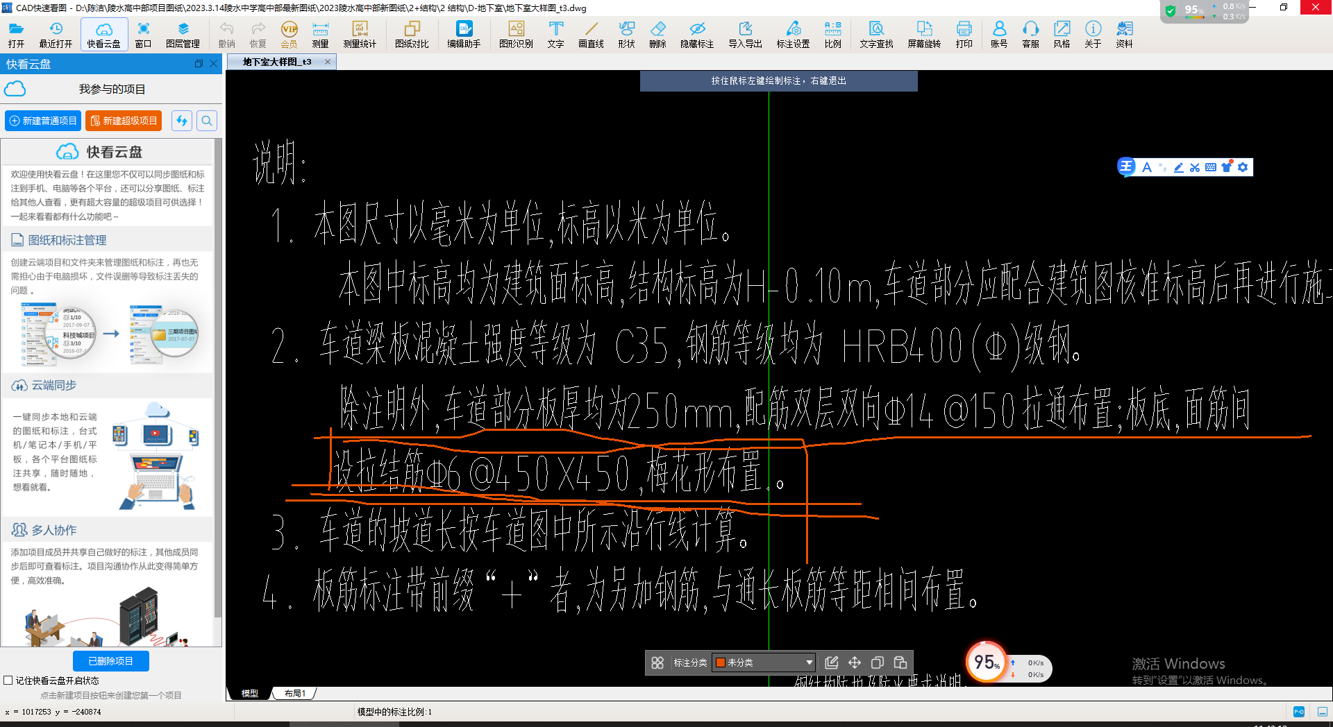Show recently opened files (最近打开)

56,34
